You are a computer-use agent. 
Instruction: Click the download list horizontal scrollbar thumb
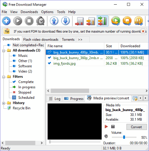point(70,91)
